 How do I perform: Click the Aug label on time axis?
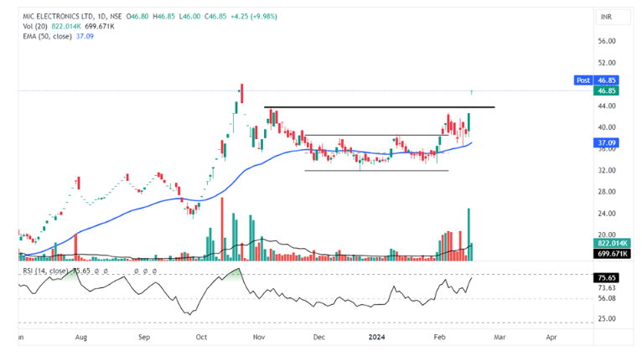80,336
